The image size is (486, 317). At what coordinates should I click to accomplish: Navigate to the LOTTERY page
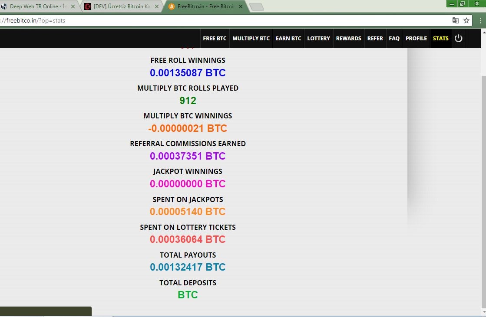point(319,39)
